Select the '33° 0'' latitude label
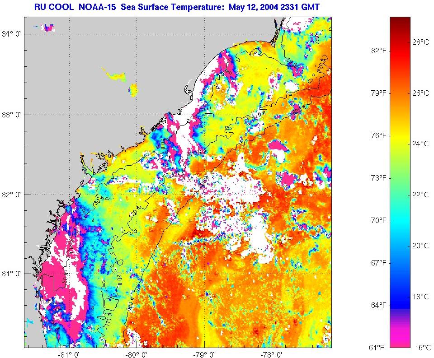Image resolution: width=434 pixels, height=358 pixels. click(x=11, y=115)
